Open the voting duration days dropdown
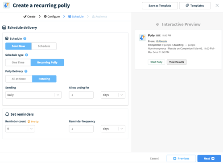Image resolution: width=223 pixels, height=163 pixels. coord(113,95)
